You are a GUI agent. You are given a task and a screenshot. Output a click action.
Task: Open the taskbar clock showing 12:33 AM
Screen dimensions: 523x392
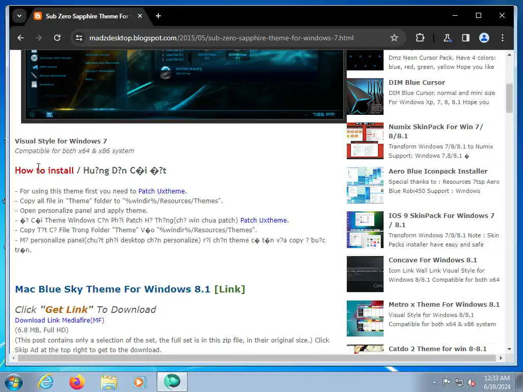(496, 382)
